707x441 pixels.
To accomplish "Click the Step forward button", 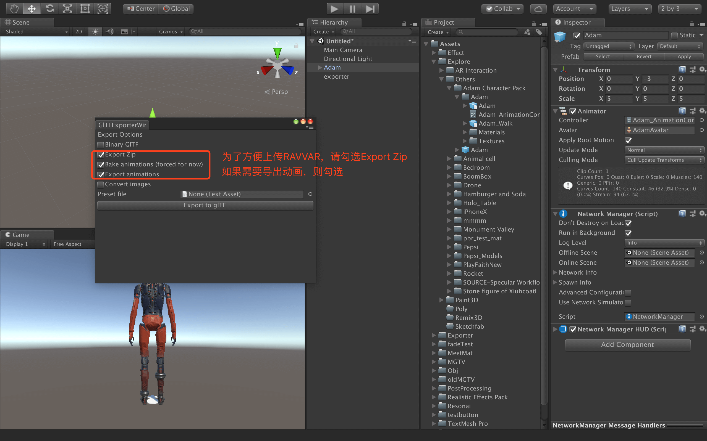I will [x=370, y=9].
